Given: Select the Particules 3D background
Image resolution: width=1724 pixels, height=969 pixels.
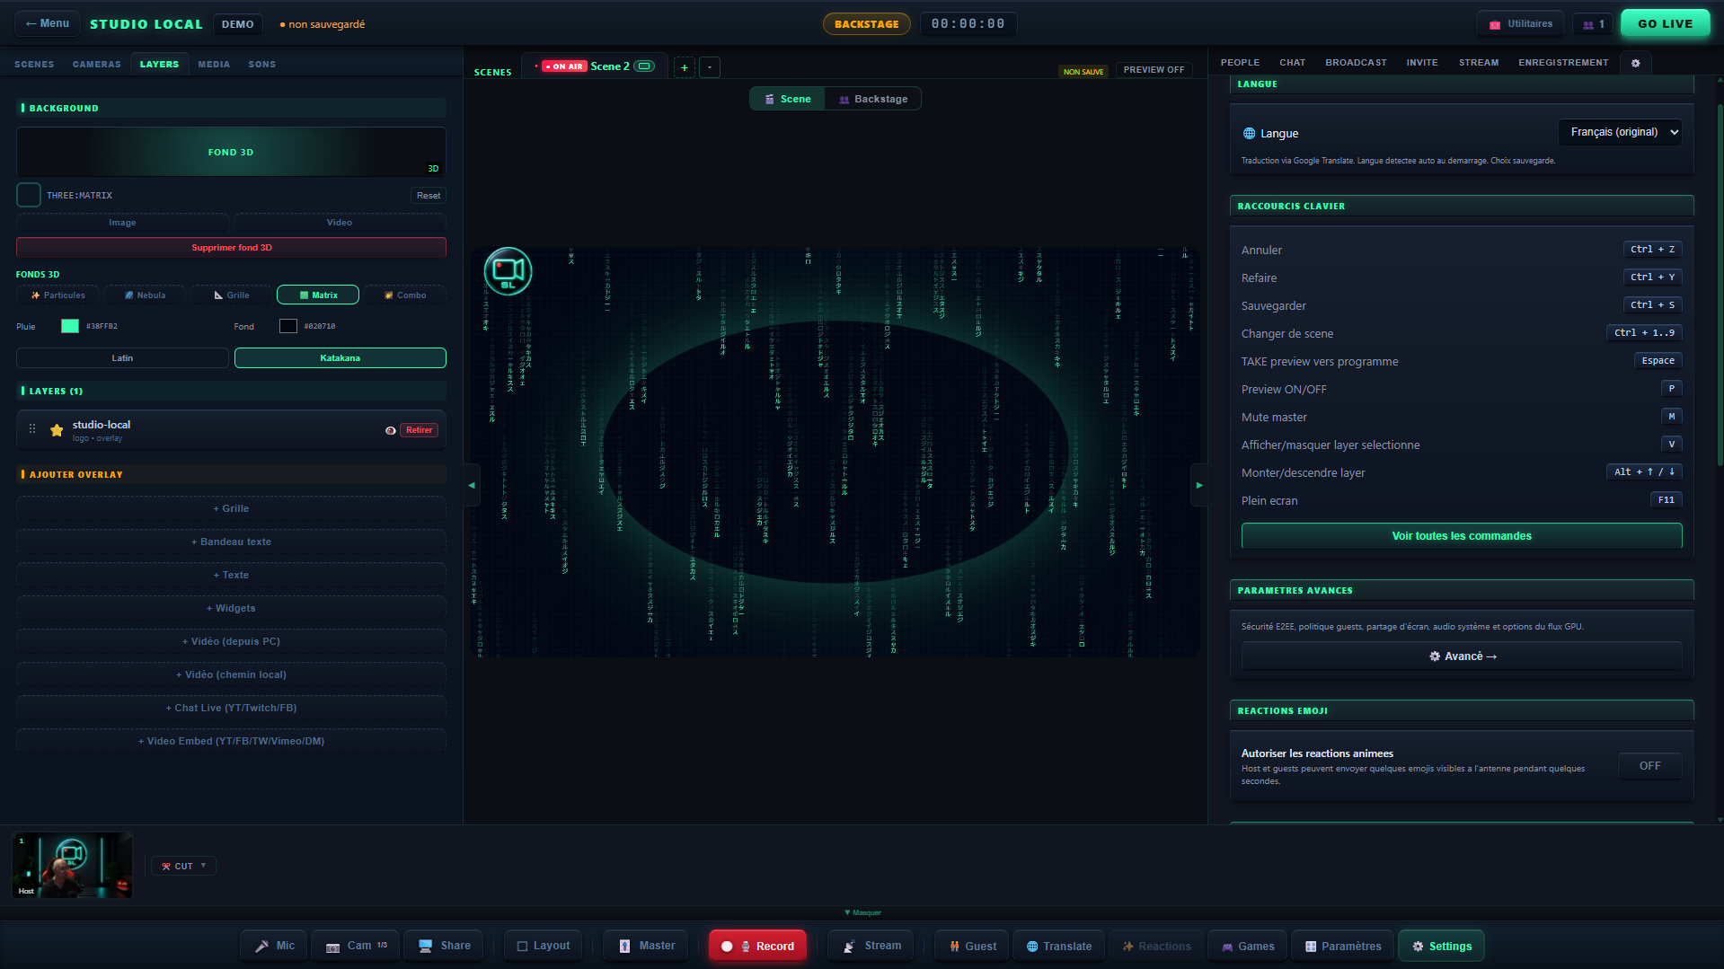Looking at the screenshot, I should tap(58, 295).
